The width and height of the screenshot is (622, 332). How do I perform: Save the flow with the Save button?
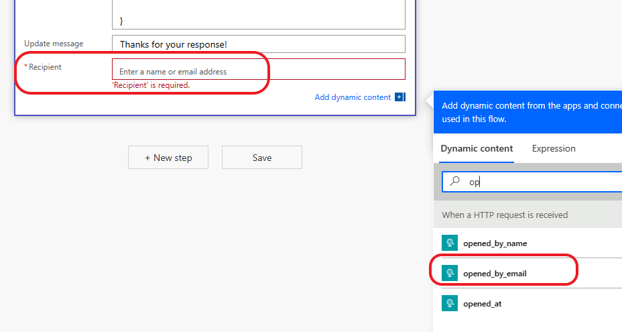point(262,157)
